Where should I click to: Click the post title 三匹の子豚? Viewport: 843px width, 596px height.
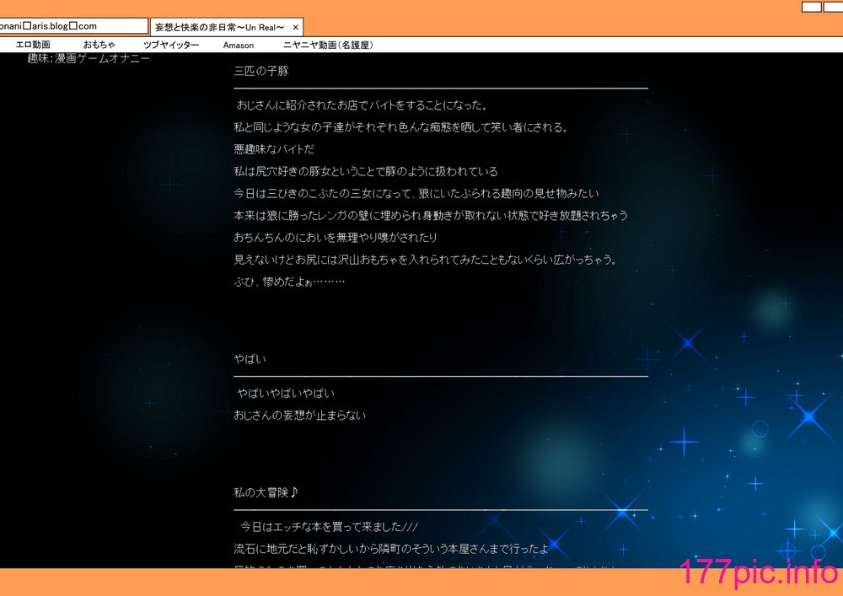click(x=261, y=71)
